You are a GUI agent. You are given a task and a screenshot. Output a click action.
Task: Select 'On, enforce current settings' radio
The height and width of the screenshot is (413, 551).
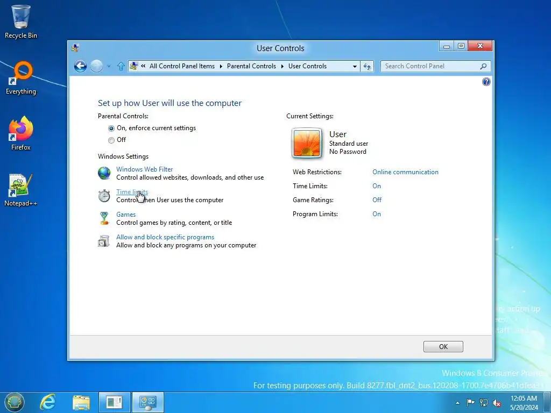111,128
